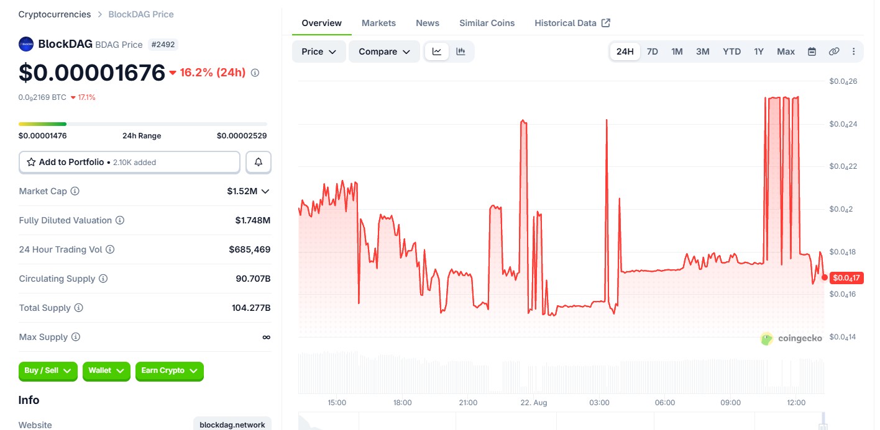Click the $0.00001476 range low value
Screen dimensions: 880x430
click(43, 136)
